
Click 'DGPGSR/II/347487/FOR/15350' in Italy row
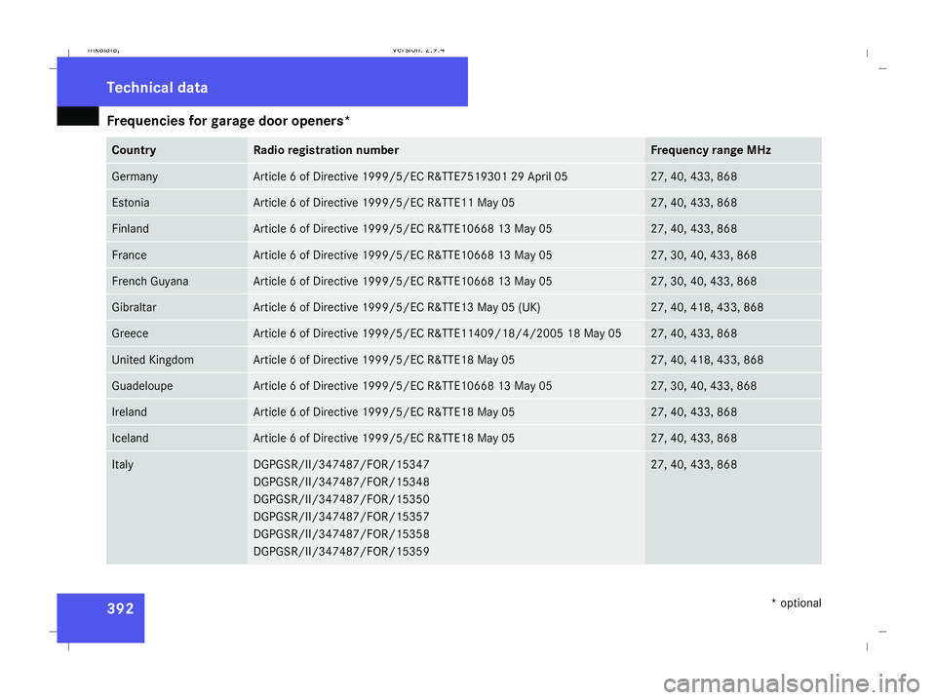pos(341,499)
